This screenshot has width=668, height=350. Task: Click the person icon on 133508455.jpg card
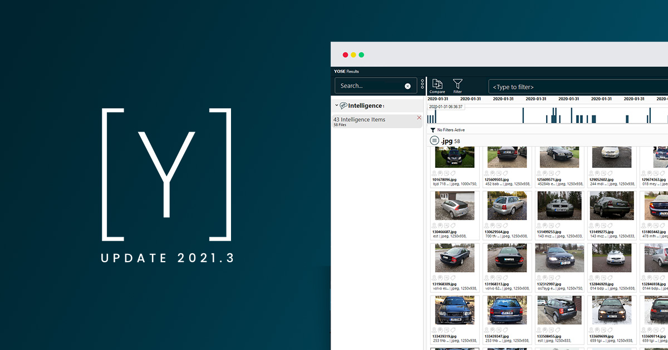(539, 330)
